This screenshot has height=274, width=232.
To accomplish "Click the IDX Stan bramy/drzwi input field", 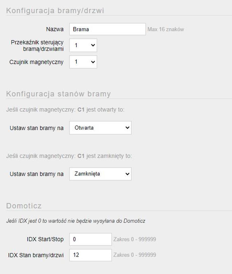I will pyautogui.click(x=91, y=255).
